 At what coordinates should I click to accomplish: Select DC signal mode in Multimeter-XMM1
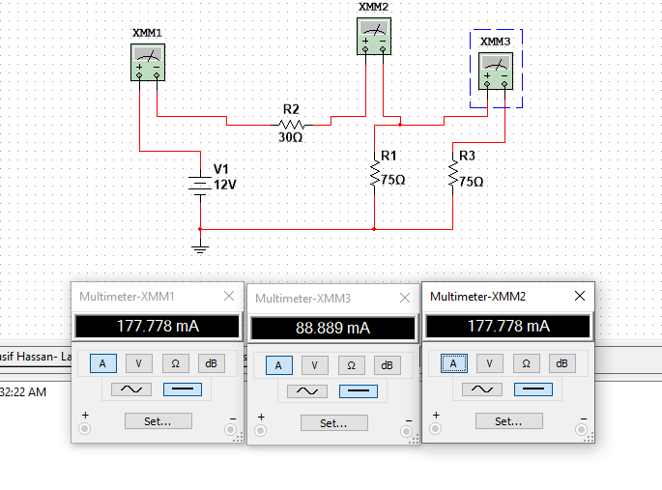(183, 389)
